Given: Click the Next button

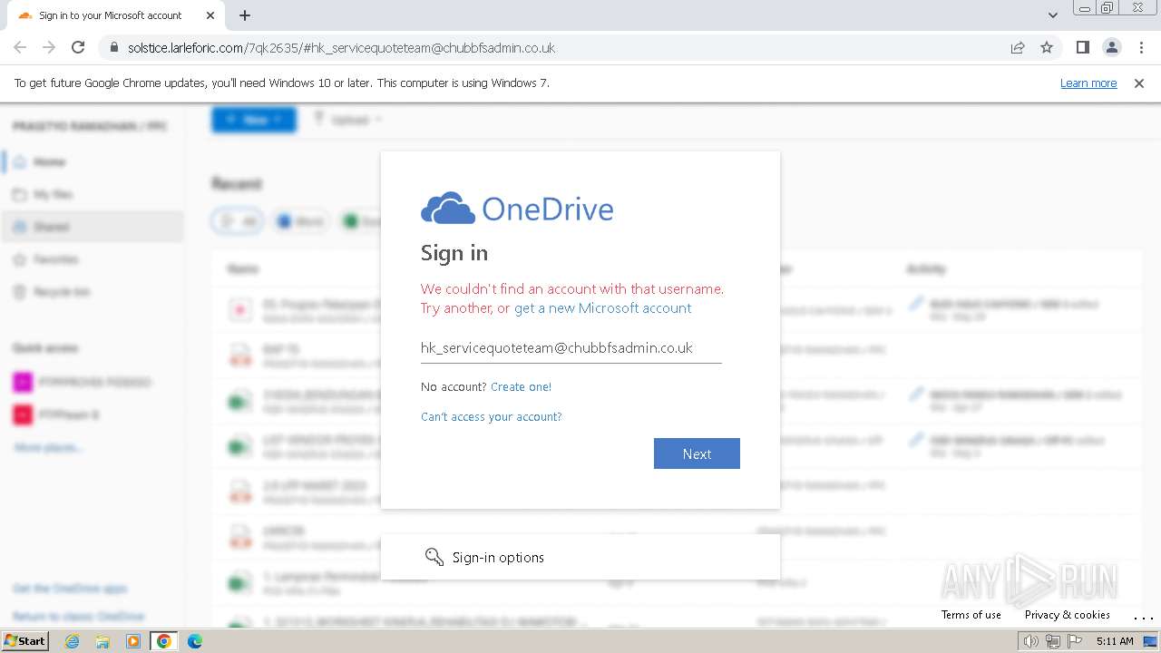Looking at the screenshot, I should click(697, 453).
